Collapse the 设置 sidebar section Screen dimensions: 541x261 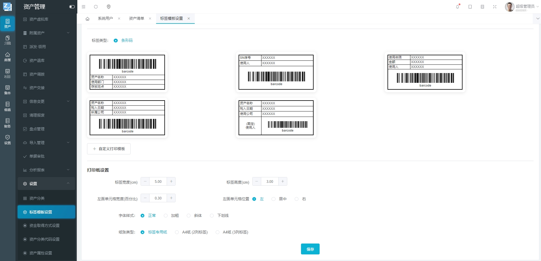[46, 184]
